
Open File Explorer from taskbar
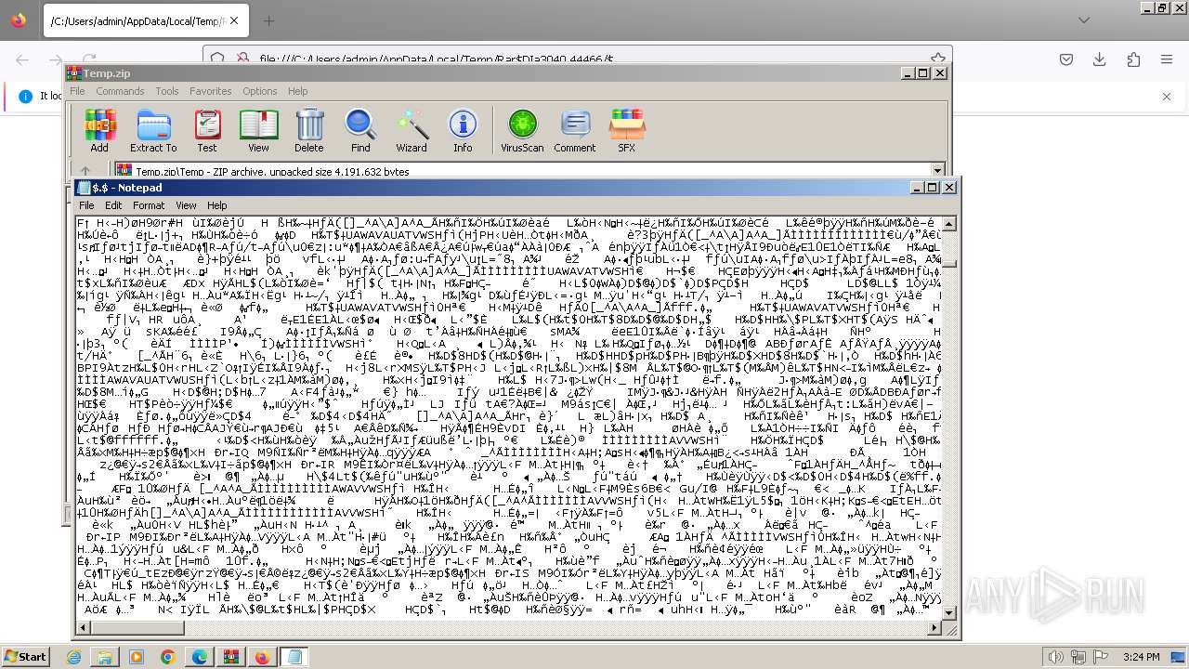coord(105,657)
